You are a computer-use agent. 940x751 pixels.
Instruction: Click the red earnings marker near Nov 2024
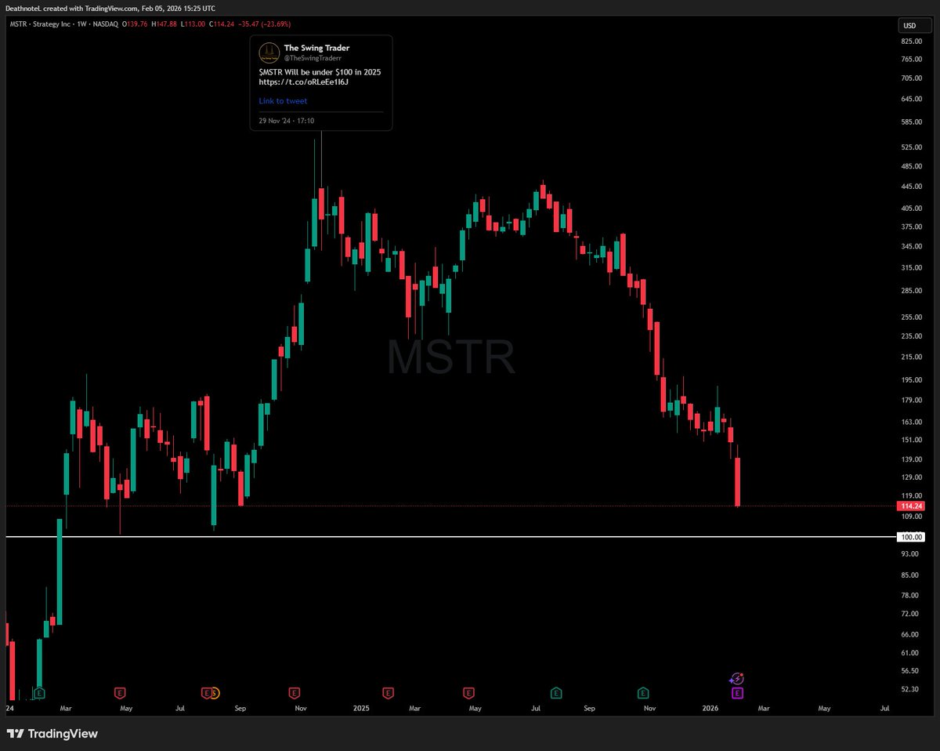pos(294,693)
